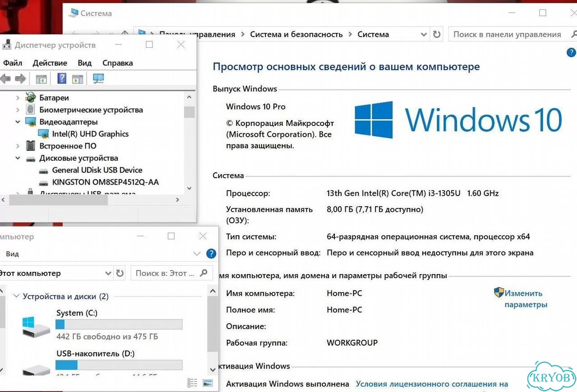Open the chevron after Система и безопасность breadcrumb
This screenshot has height=392, width=577.
(350, 34)
